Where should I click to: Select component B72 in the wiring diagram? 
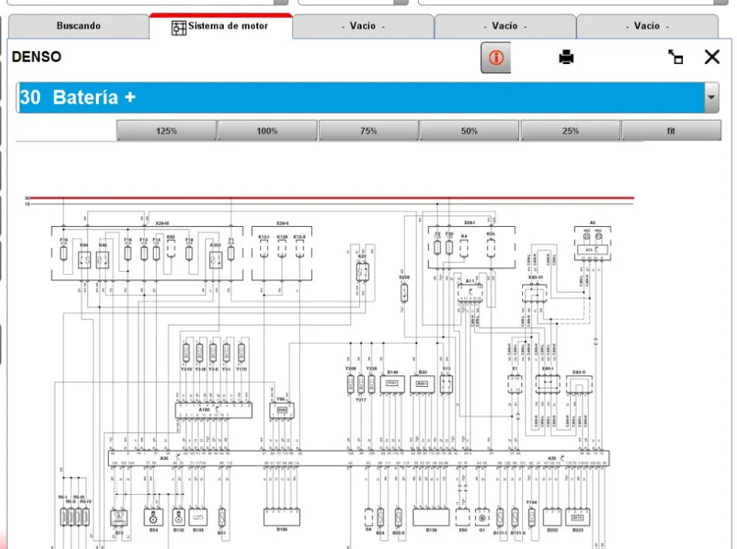[117, 517]
